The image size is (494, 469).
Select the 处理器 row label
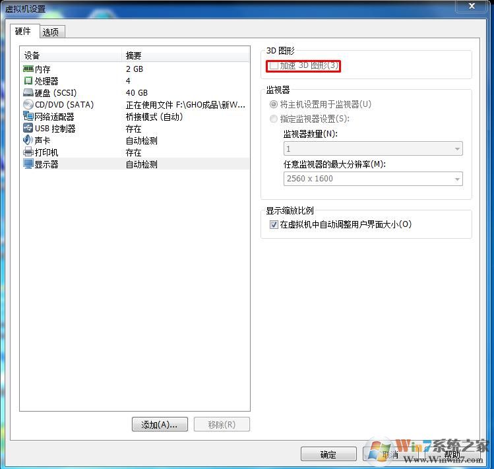46,81
